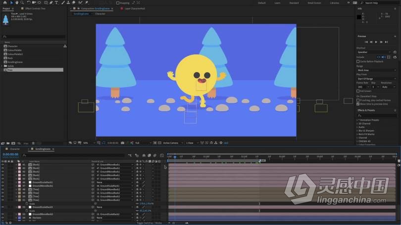Click the Home icon in the toolbar

tap(4, 2)
